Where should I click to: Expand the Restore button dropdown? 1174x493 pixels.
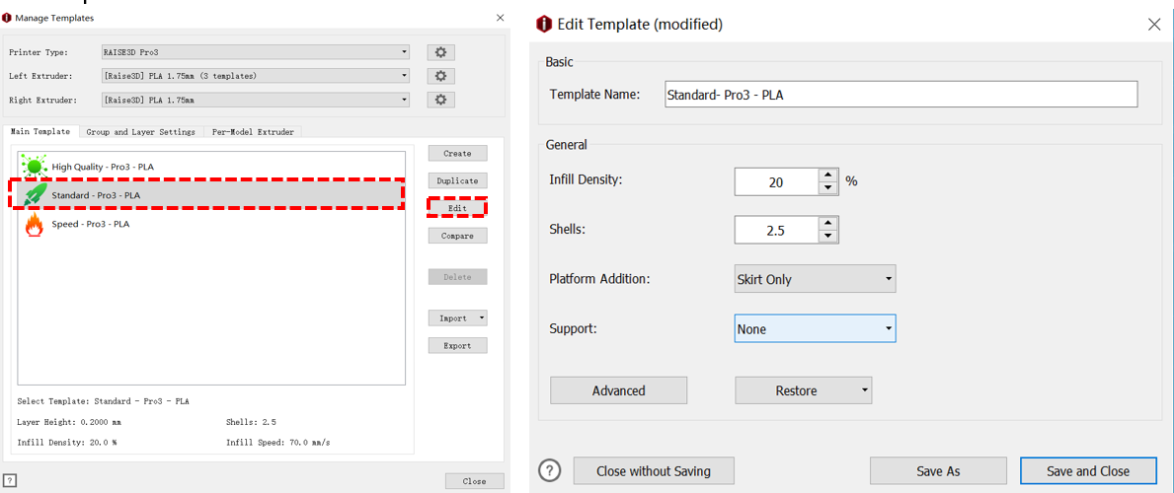click(865, 390)
